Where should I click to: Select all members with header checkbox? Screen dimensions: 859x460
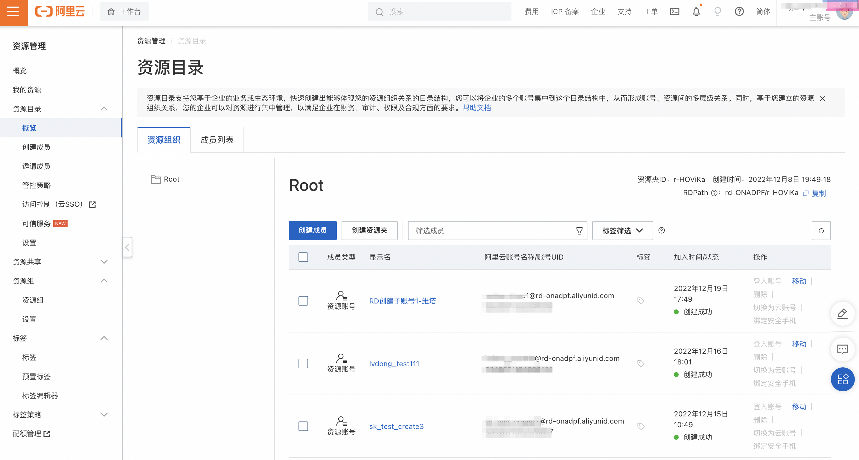click(x=303, y=257)
